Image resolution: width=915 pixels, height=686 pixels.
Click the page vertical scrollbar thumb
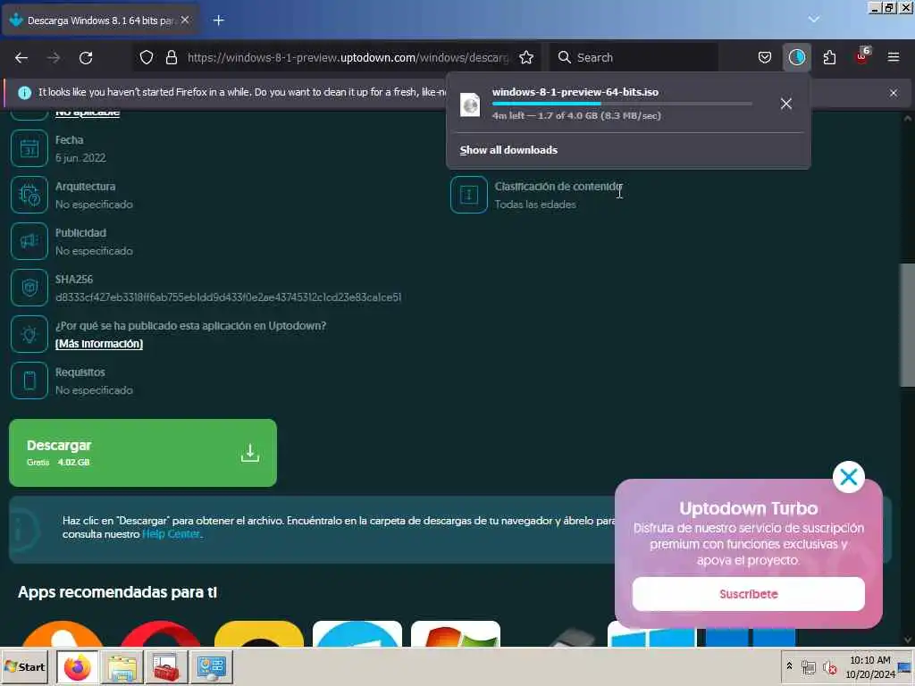click(x=908, y=324)
